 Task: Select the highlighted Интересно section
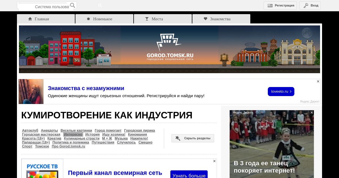click(73, 134)
